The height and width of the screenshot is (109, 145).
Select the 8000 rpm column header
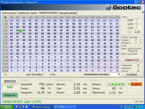(x=117, y=17)
